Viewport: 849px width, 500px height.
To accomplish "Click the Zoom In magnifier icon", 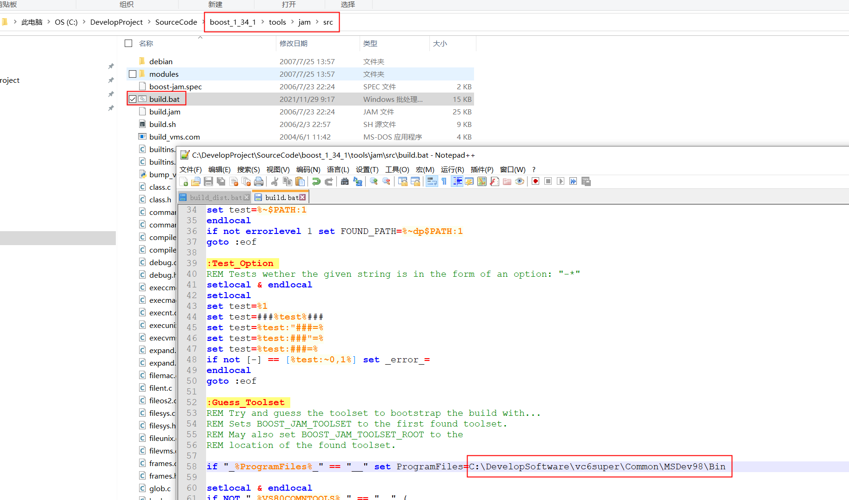I will (374, 181).
